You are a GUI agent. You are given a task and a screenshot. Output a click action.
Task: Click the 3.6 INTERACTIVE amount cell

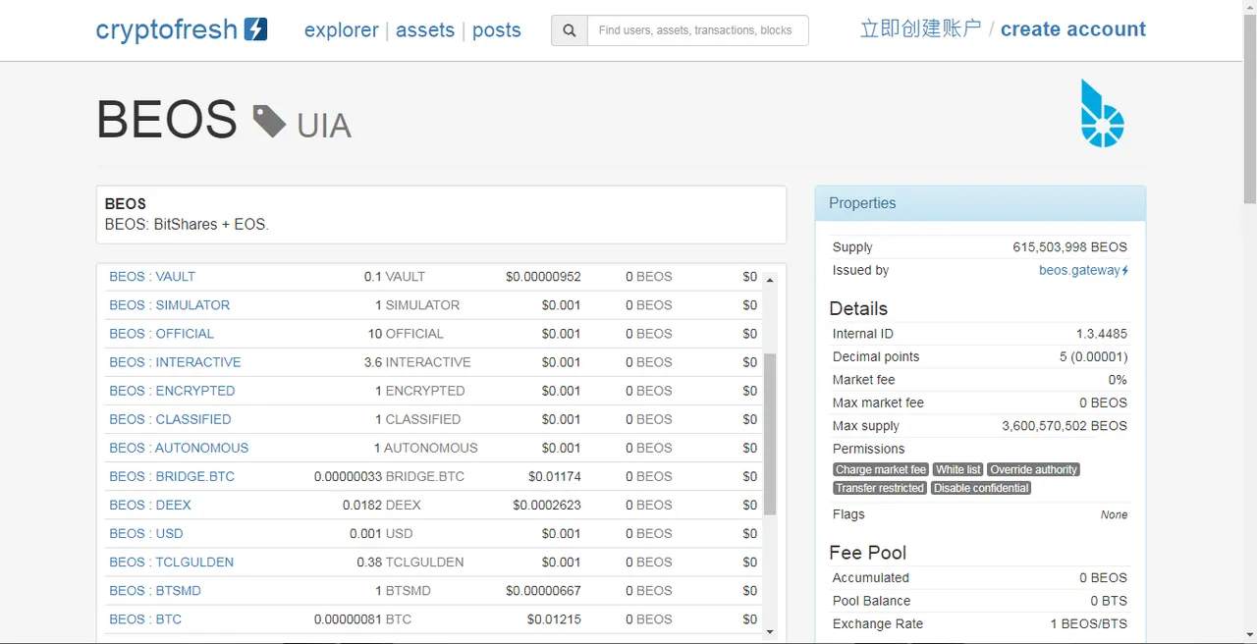click(417, 362)
